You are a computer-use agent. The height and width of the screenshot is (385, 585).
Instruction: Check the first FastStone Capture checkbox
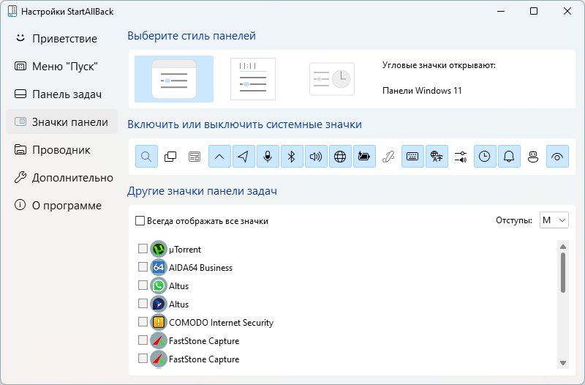143,340
